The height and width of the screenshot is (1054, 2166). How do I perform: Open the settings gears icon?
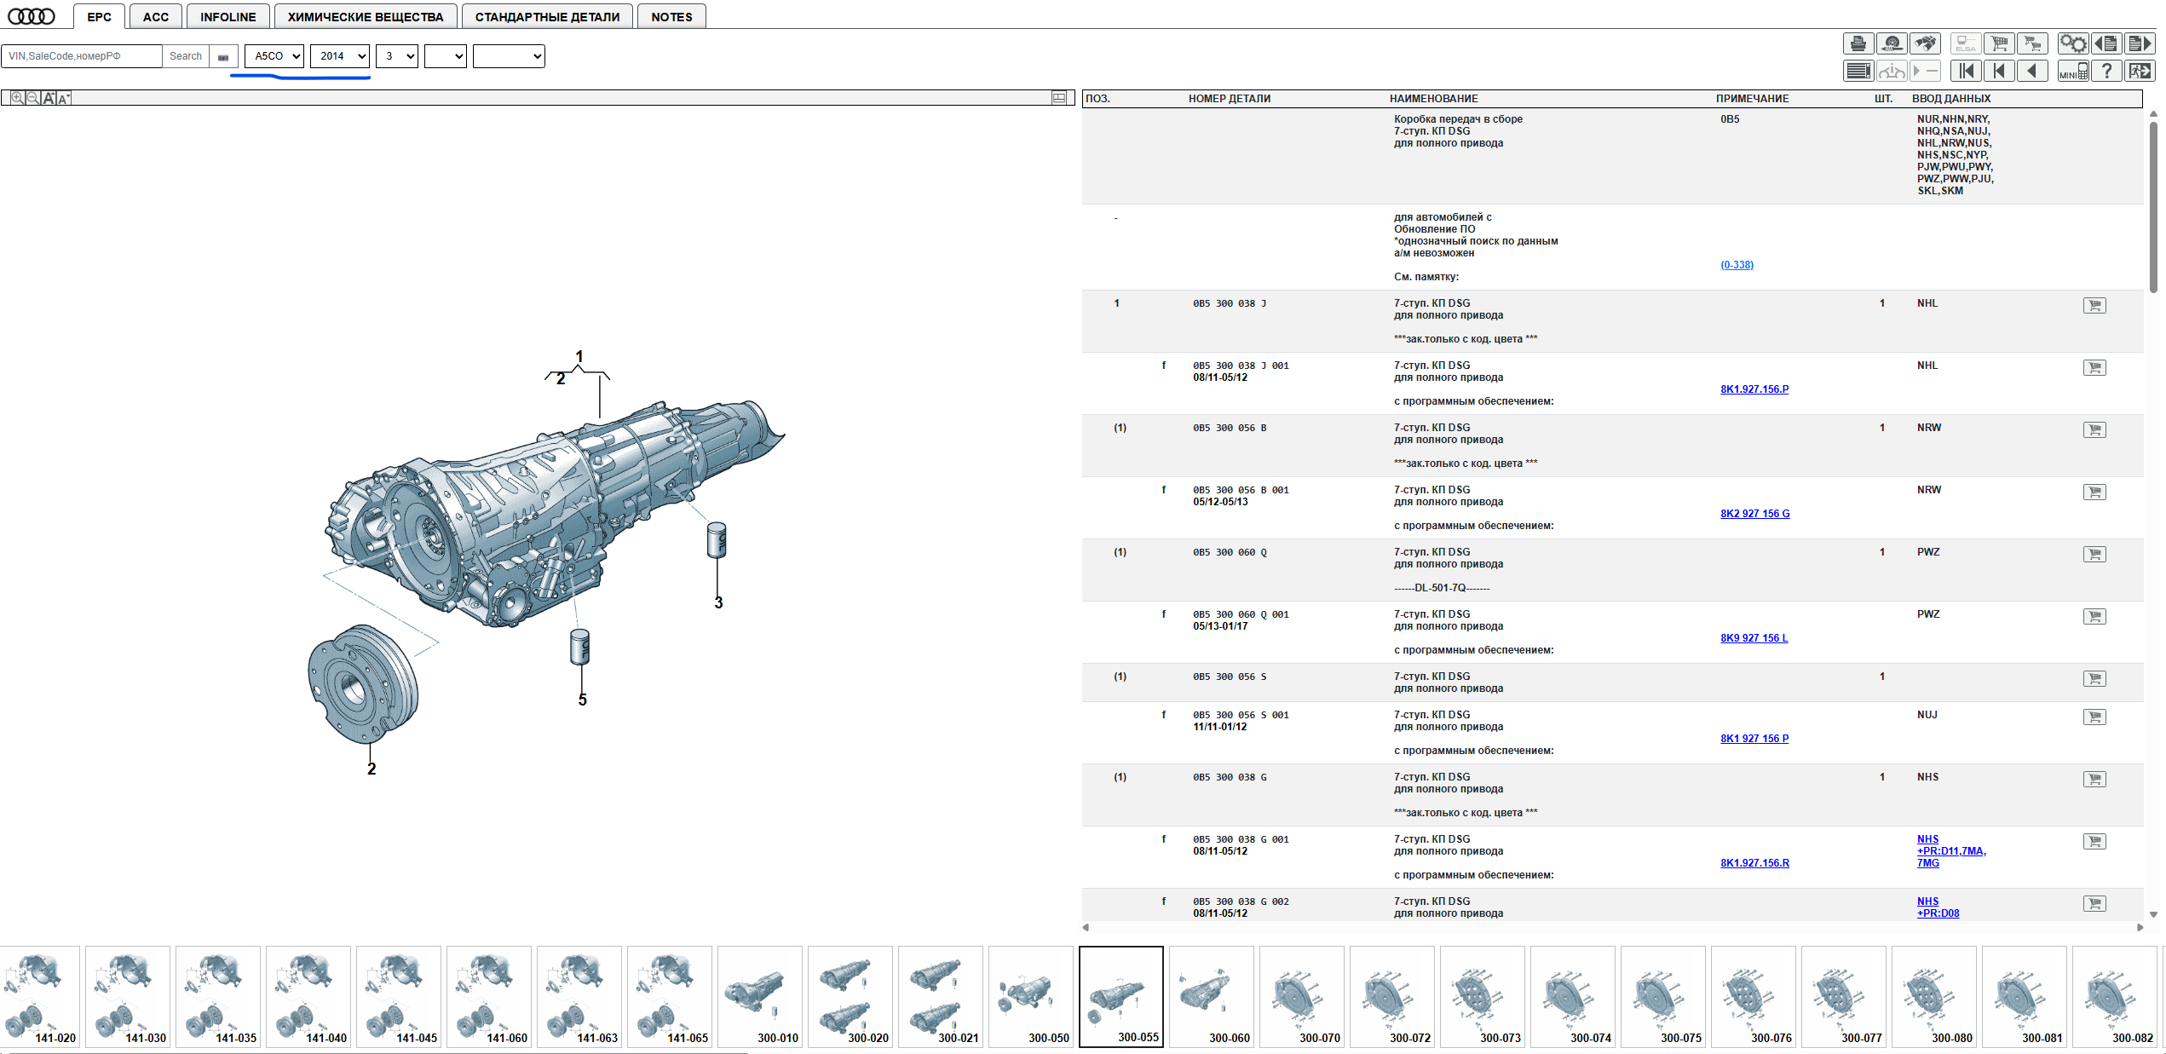2072,43
